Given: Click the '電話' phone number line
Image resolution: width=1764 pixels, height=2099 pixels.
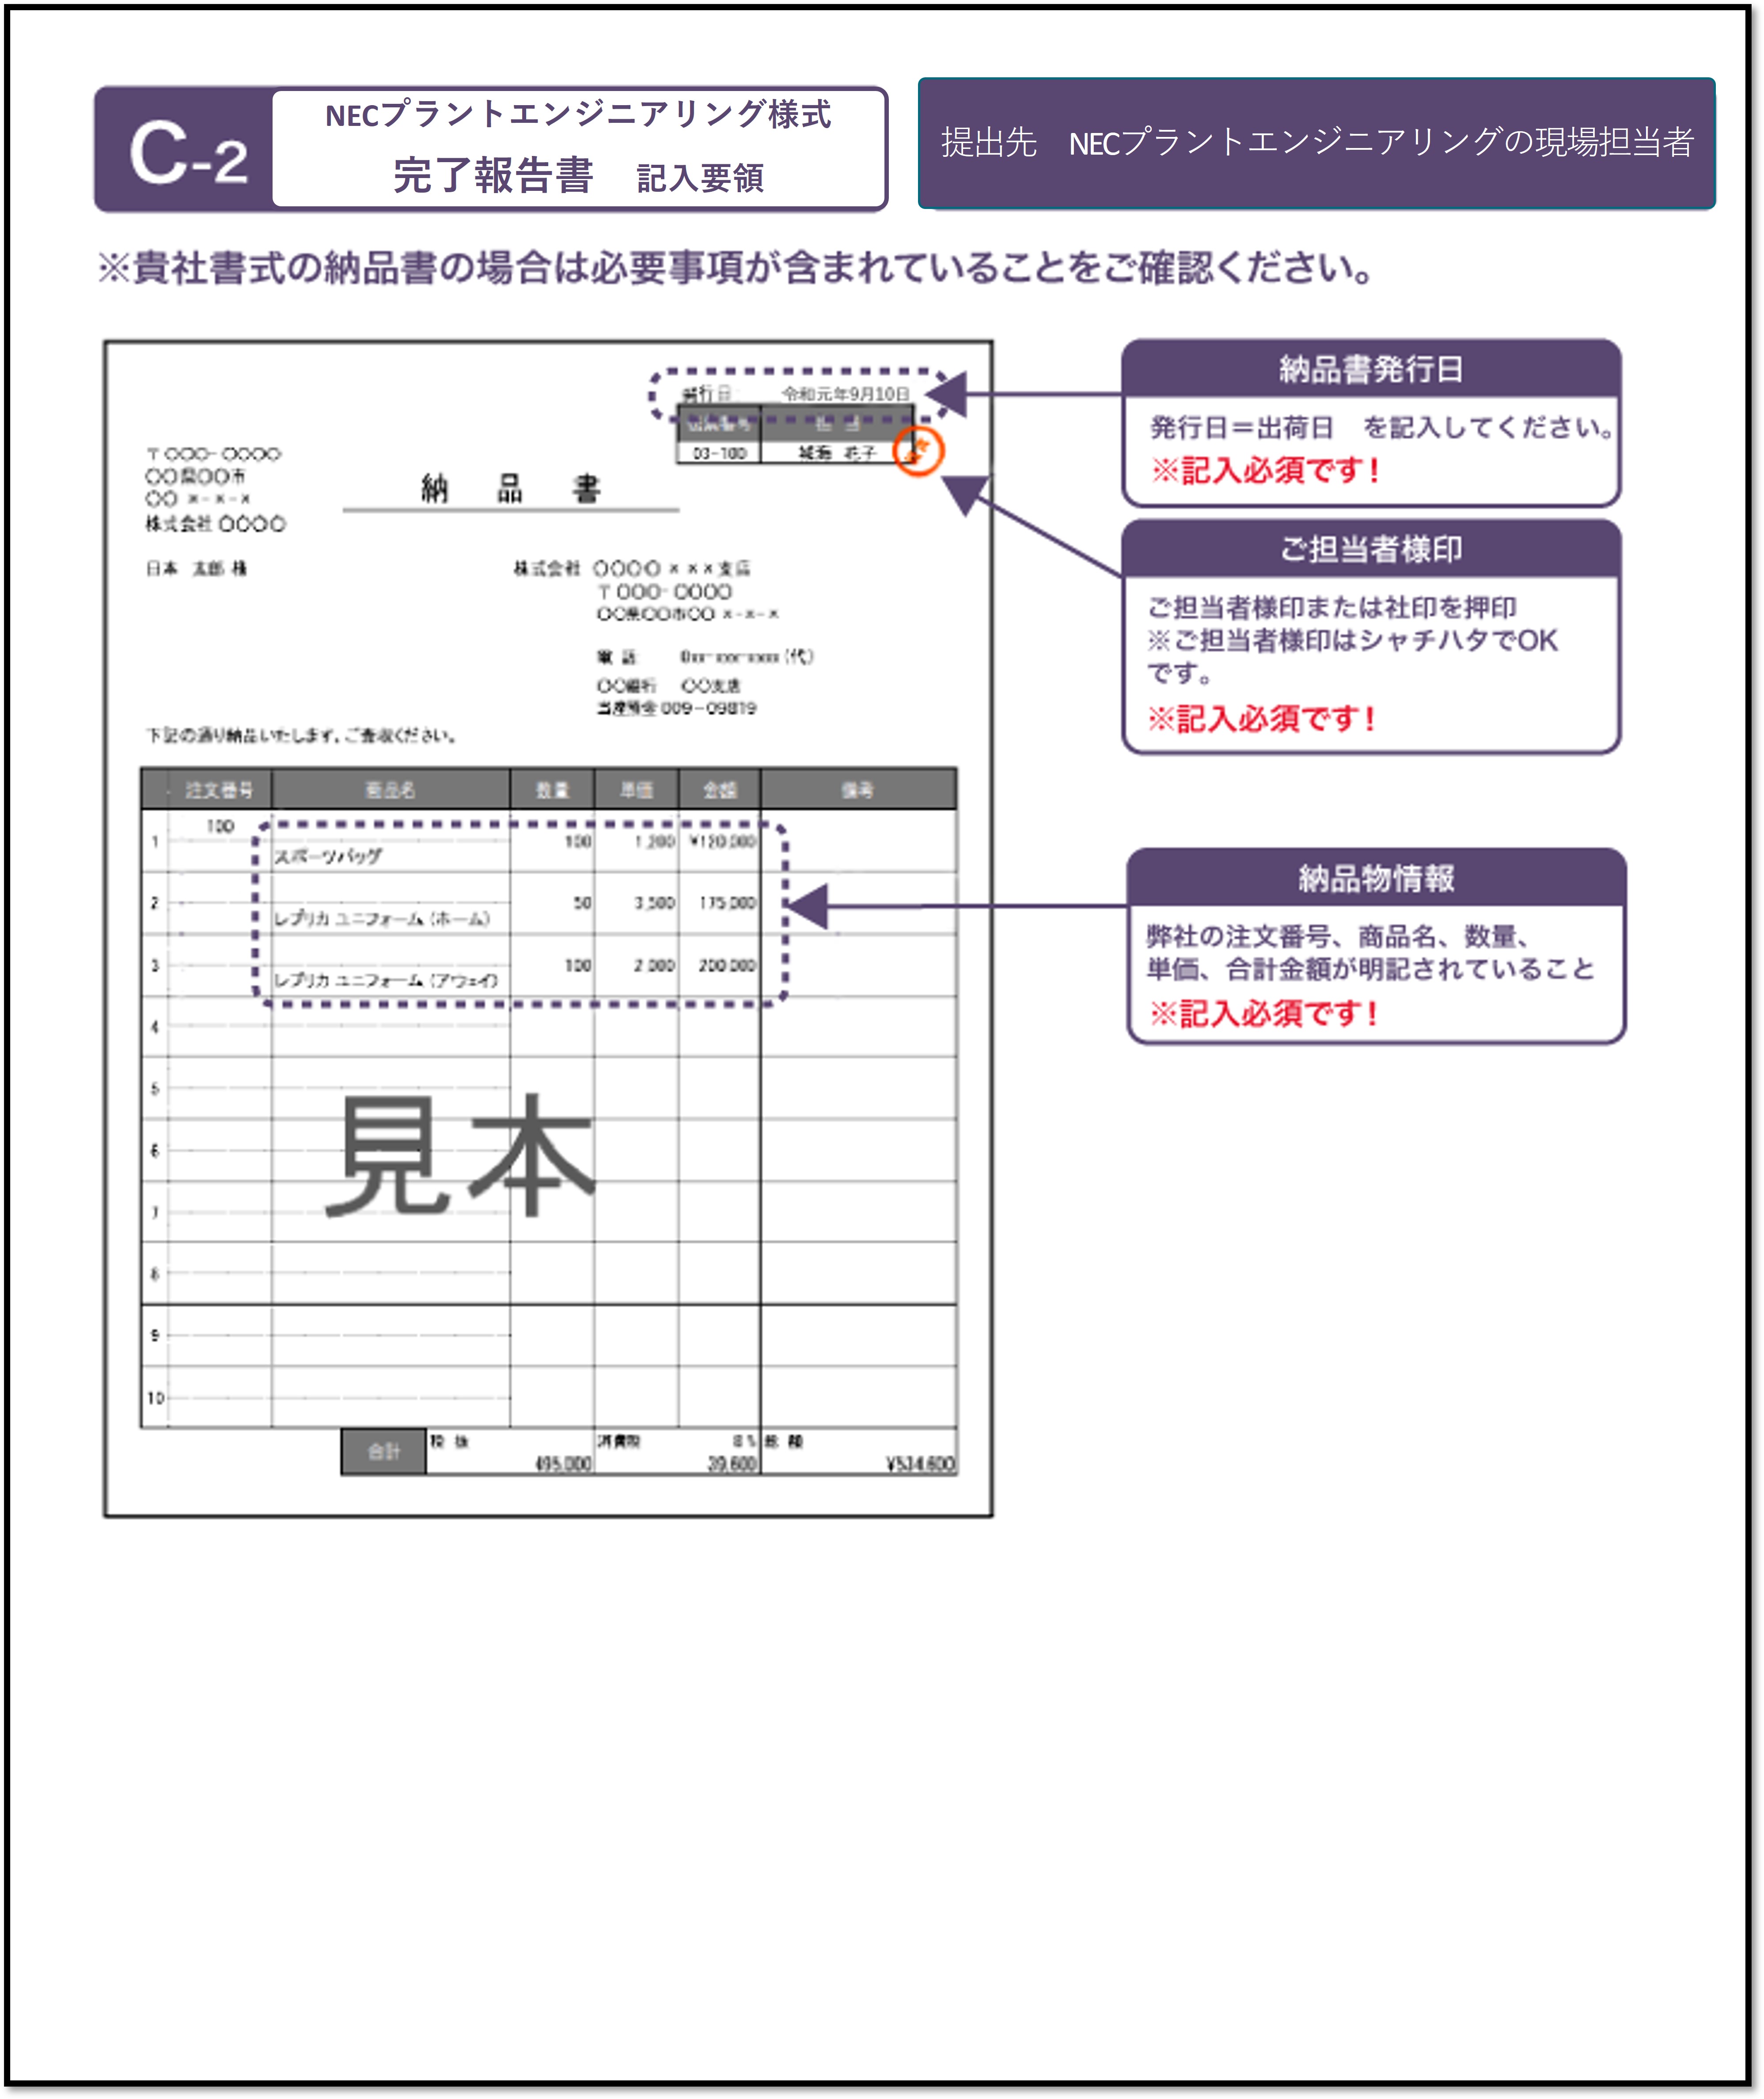Looking at the screenshot, I should (706, 657).
